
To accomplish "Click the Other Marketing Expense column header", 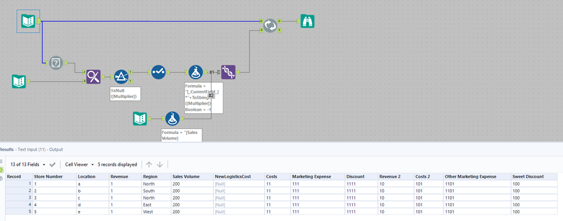I will (x=477, y=177).
